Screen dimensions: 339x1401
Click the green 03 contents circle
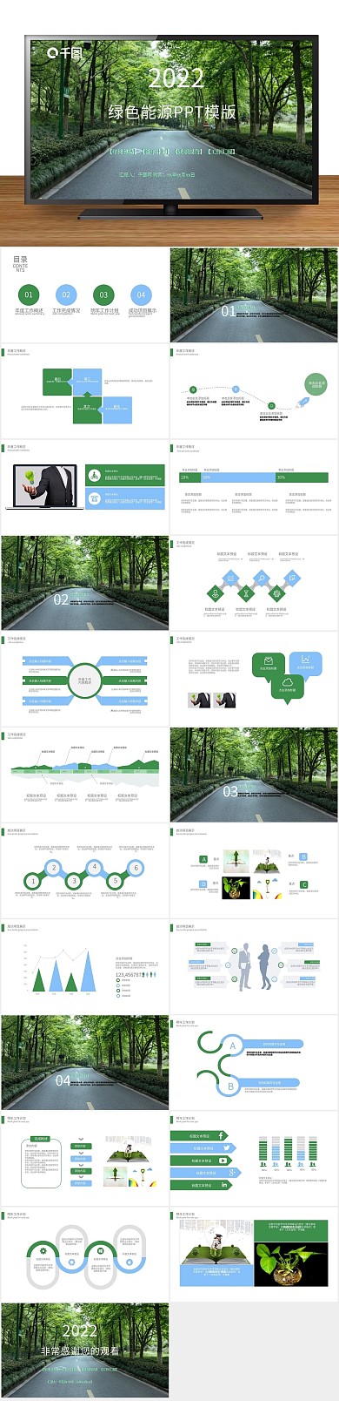click(103, 294)
